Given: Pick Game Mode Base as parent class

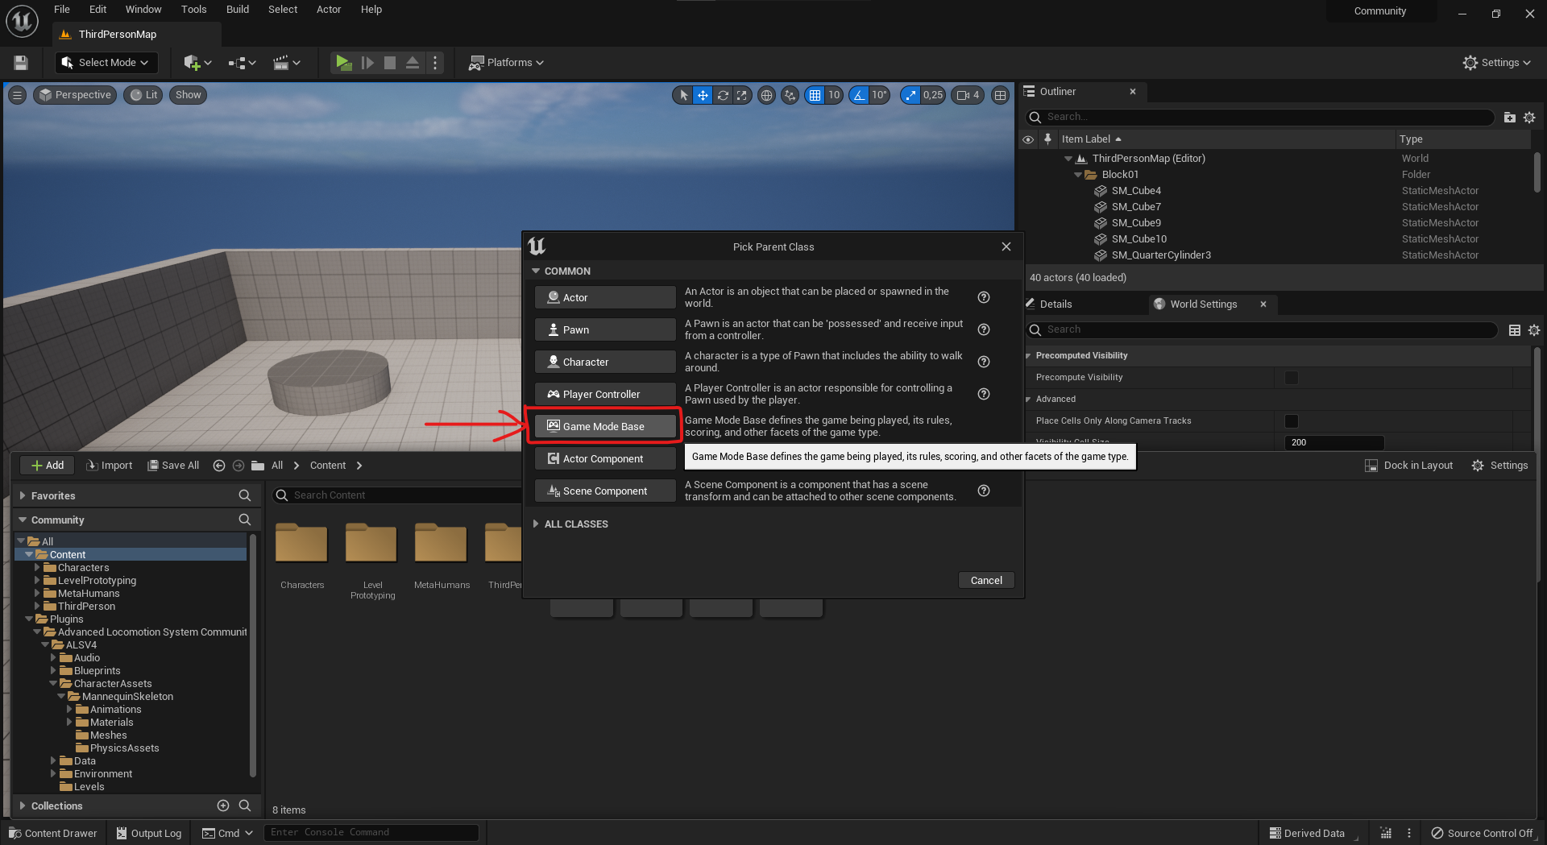Looking at the screenshot, I should click(x=605, y=426).
